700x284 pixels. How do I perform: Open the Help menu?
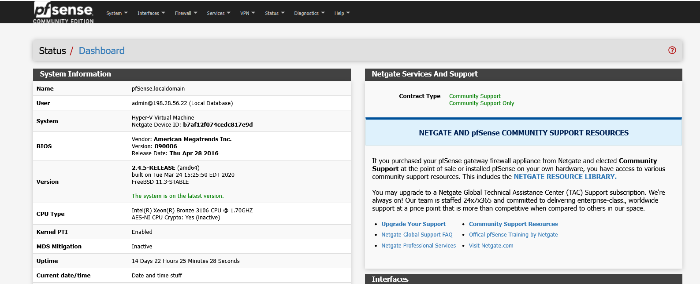tap(342, 13)
